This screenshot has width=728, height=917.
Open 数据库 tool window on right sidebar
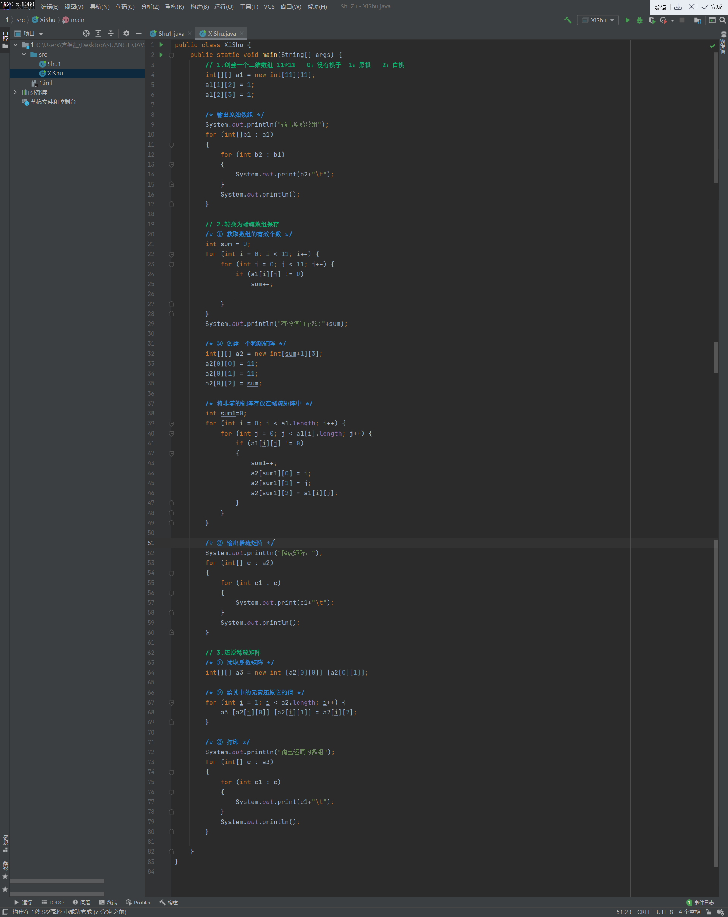(x=723, y=42)
